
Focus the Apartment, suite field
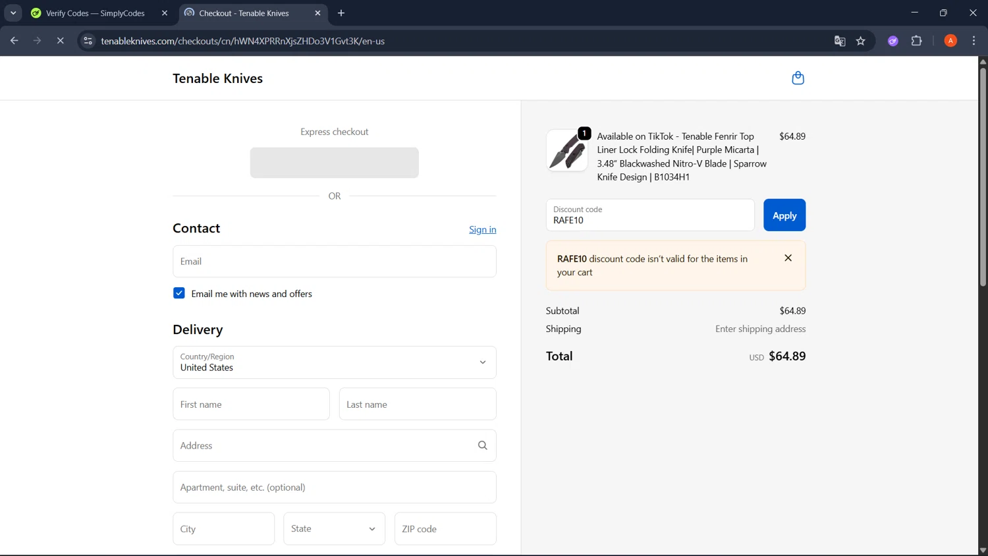click(335, 487)
